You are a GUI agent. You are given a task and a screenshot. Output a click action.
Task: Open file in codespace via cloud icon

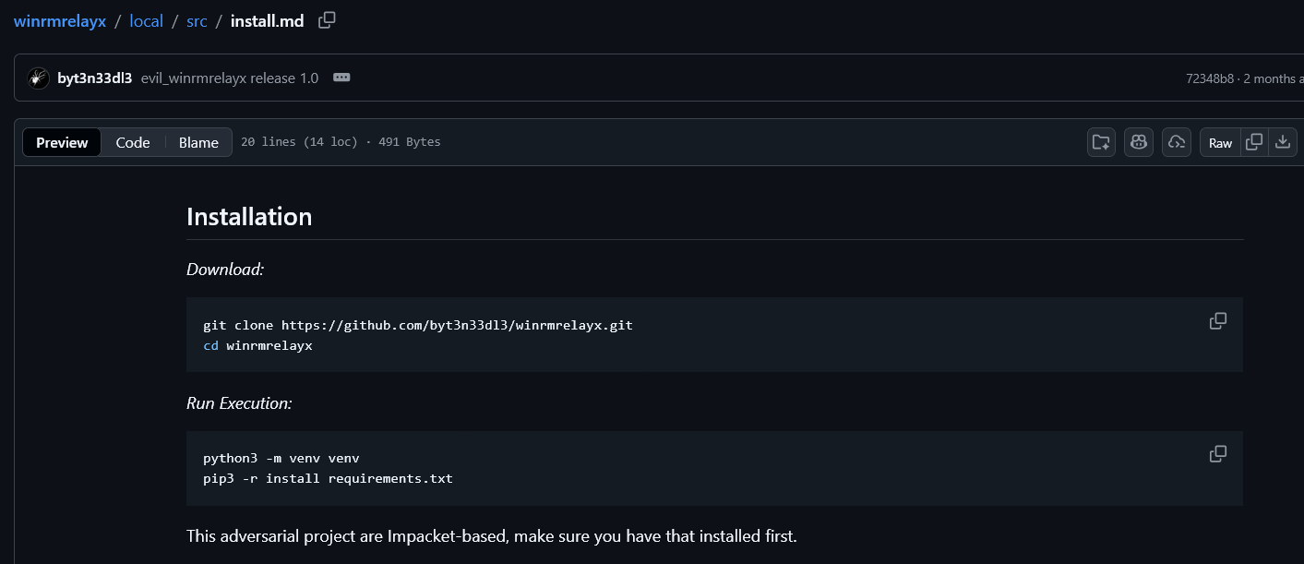(x=1176, y=142)
